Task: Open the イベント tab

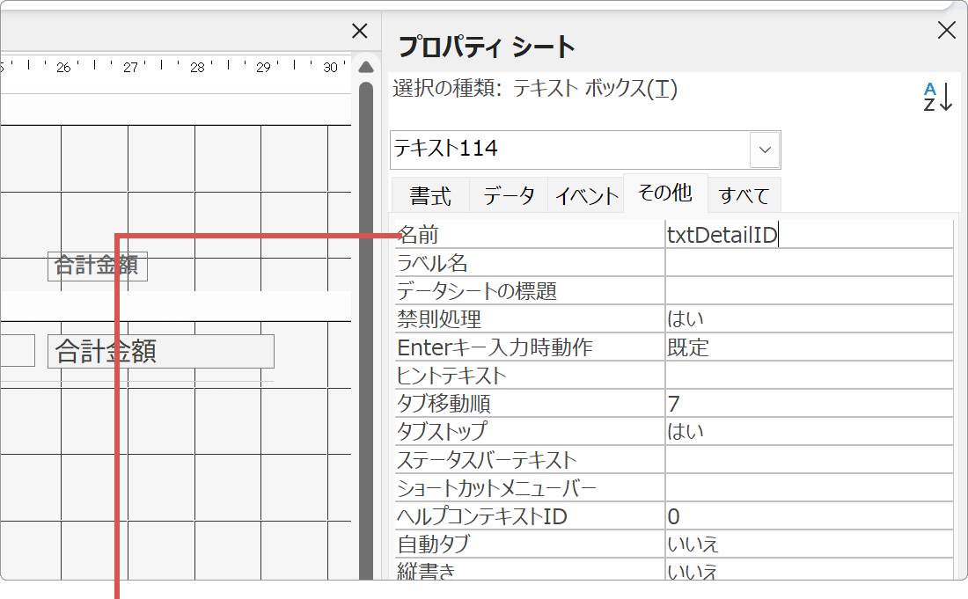Action: pyautogui.click(x=586, y=194)
